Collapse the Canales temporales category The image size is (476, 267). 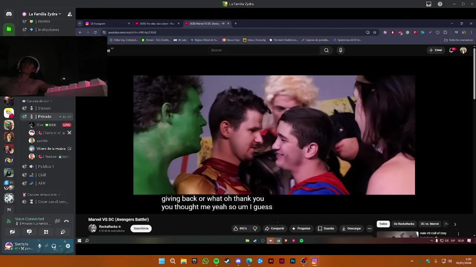(x=41, y=195)
